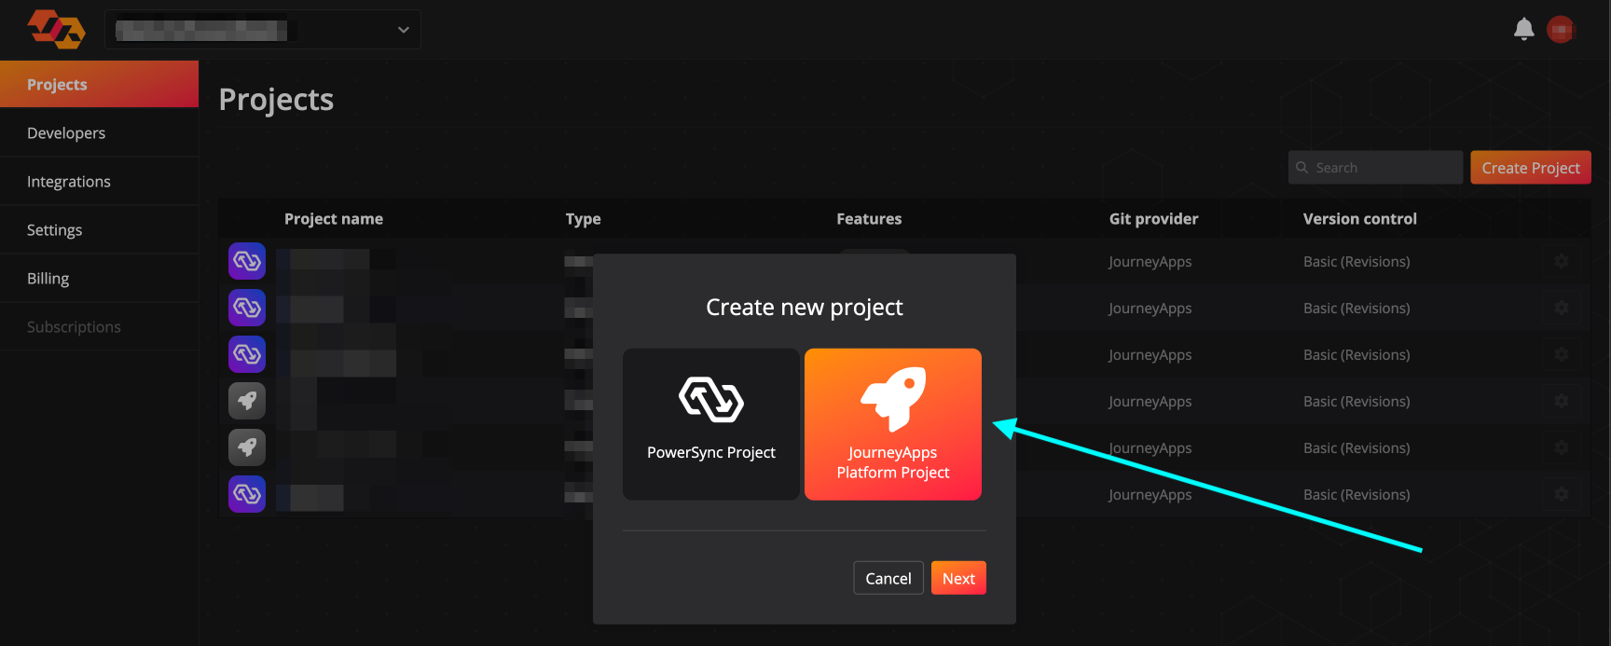The height and width of the screenshot is (646, 1611).
Task: Select the JourneyApps Platform Project card
Action: 893,424
